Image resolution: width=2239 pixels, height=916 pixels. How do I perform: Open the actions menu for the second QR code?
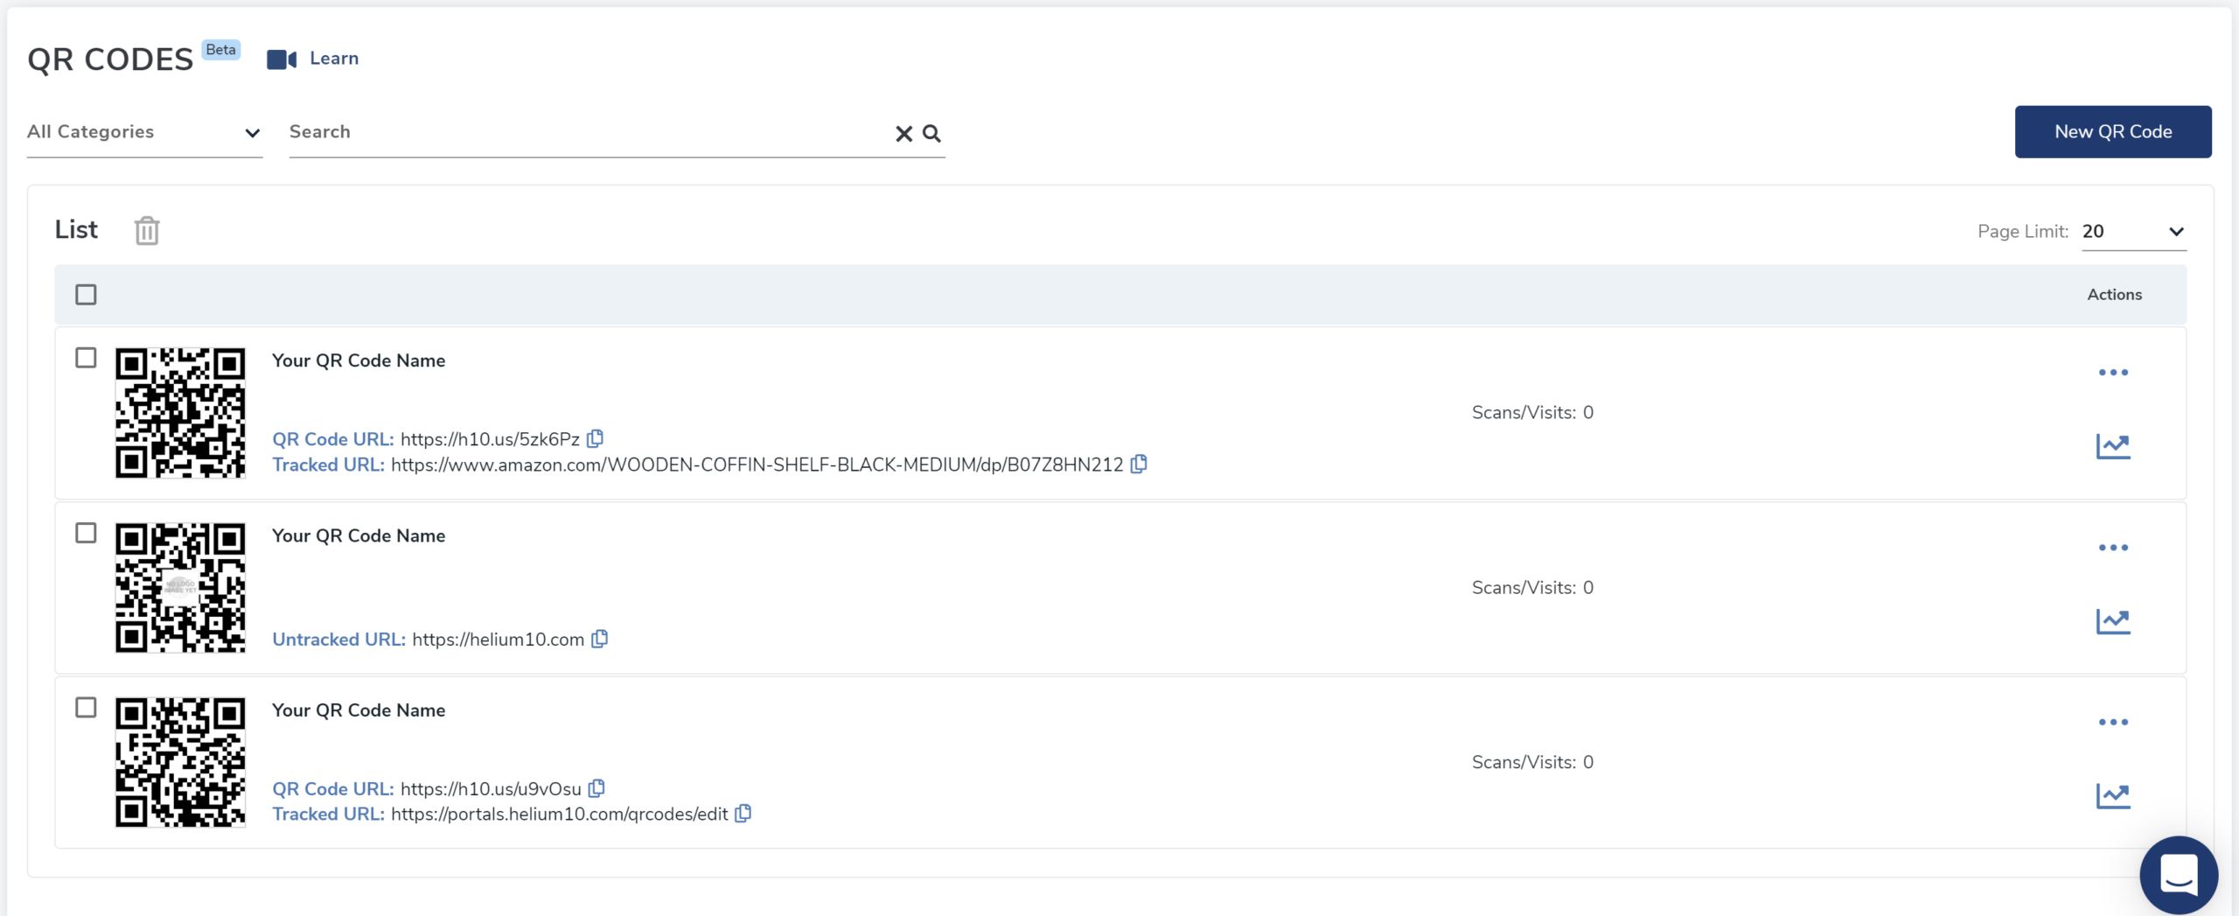pyautogui.click(x=2112, y=547)
